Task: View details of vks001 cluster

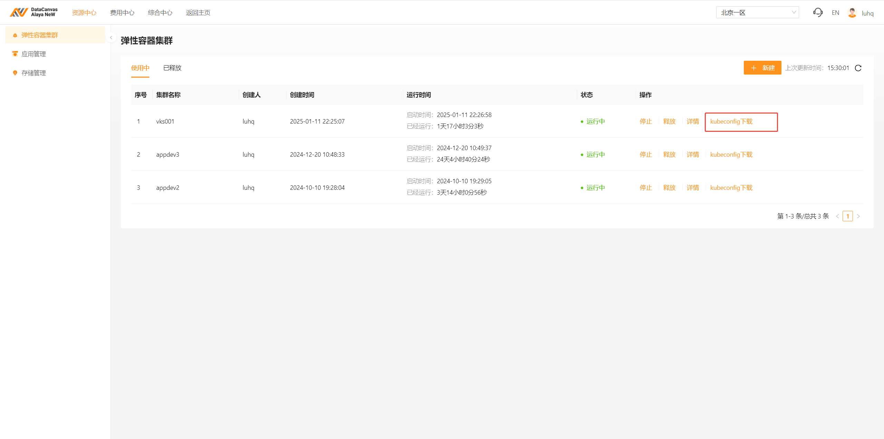Action: pyautogui.click(x=693, y=121)
